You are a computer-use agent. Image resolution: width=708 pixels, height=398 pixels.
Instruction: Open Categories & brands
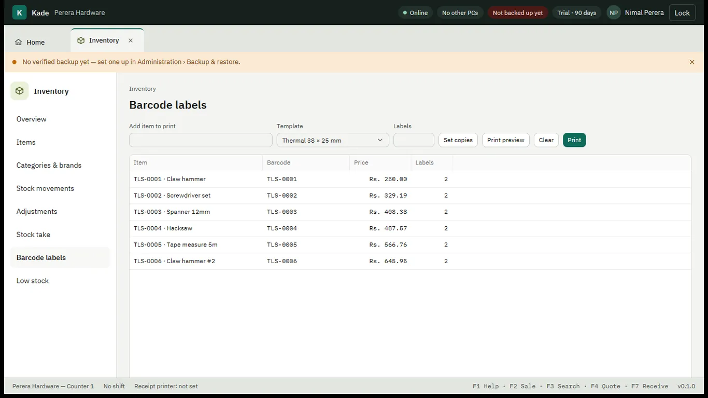(60, 166)
